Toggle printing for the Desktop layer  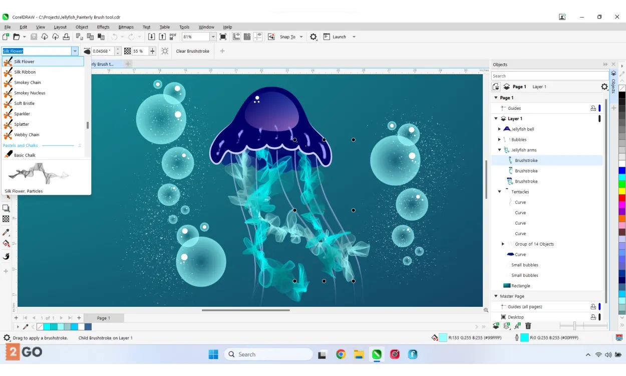coord(593,317)
